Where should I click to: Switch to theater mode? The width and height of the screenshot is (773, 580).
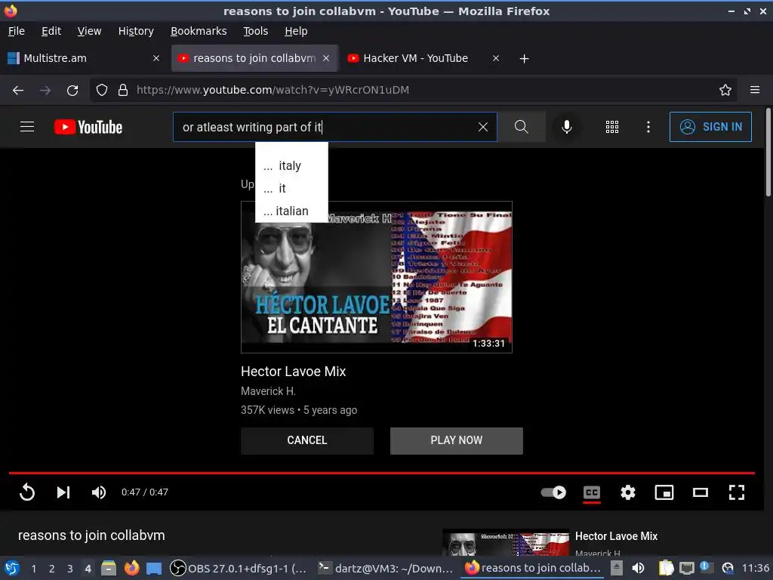(700, 492)
